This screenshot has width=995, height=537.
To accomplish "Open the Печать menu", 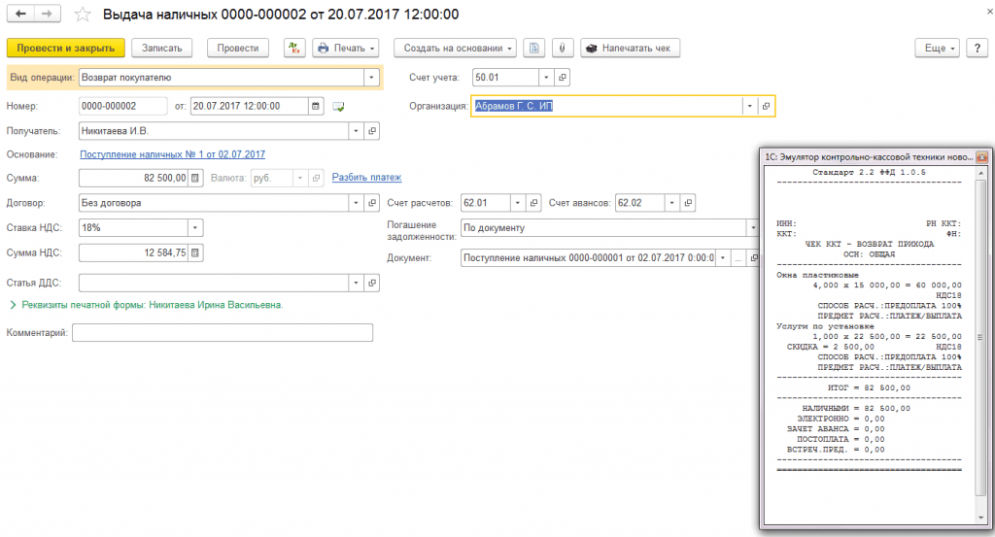I will (346, 48).
